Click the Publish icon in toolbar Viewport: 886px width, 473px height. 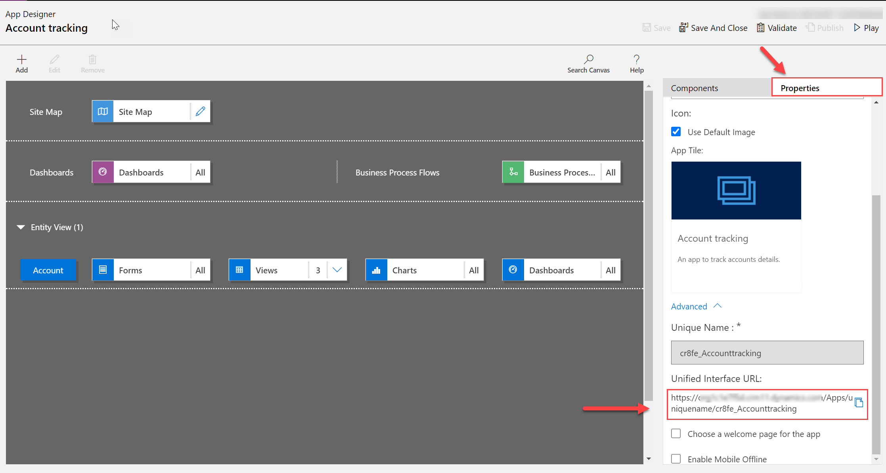tap(825, 27)
